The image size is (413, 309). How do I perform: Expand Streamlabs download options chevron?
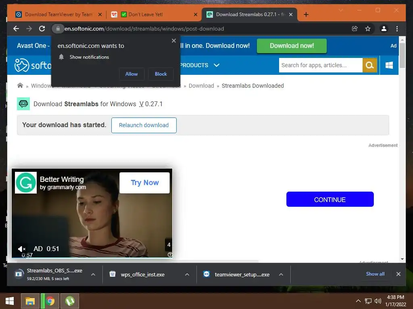tap(93, 274)
